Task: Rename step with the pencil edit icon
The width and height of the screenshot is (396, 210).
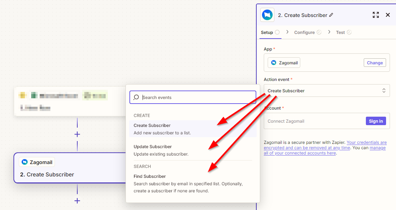Action: pyautogui.click(x=331, y=15)
